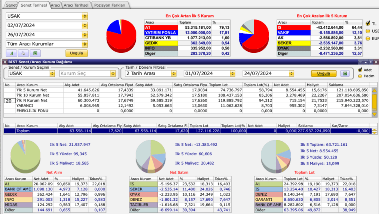The image size is (379, 214).
Task: Click Uygula button below Tüm Aracı Kurumlar dropdown
Action: (76, 53)
